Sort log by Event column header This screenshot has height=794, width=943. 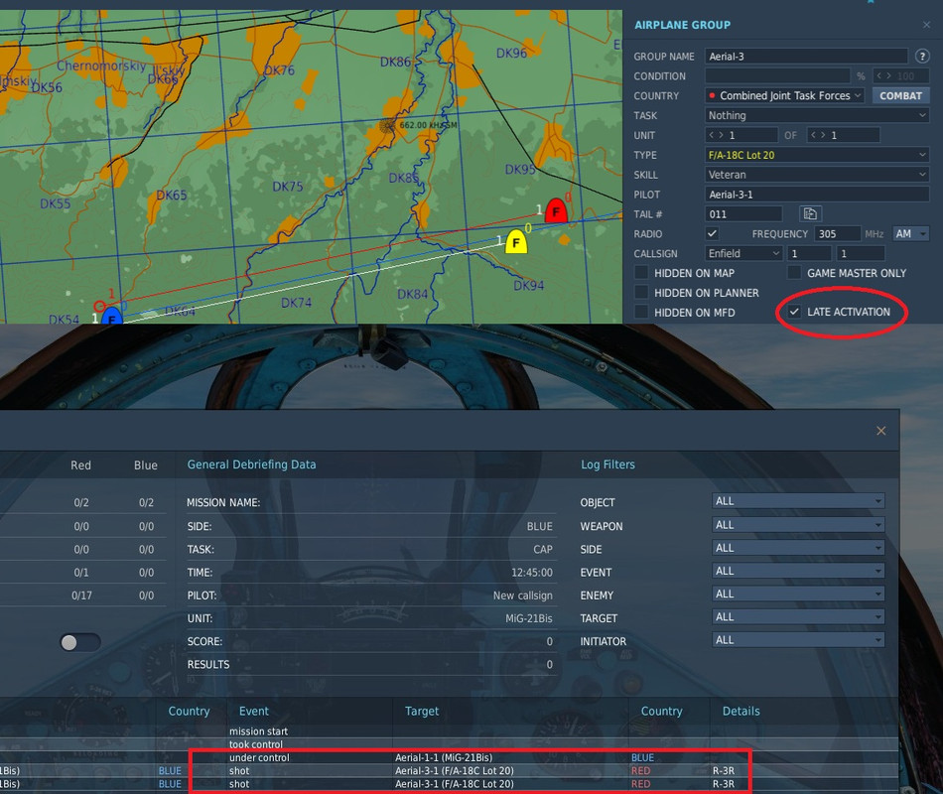[x=254, y=711]
